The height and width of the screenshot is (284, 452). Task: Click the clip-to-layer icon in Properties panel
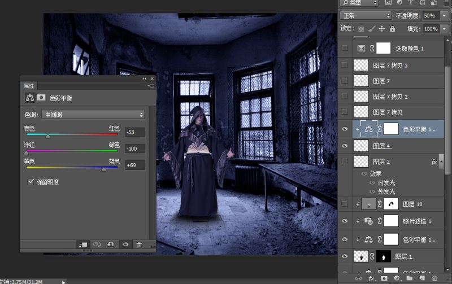click(x=84, y=244)
